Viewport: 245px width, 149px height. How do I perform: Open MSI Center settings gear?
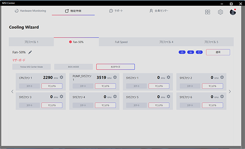point(220,12)
